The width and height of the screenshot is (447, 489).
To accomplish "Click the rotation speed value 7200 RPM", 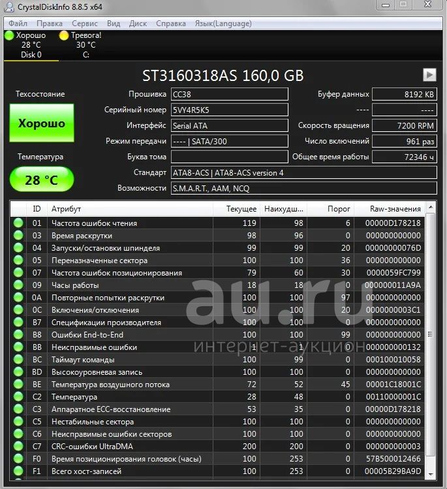I will (x=405, y=125).
